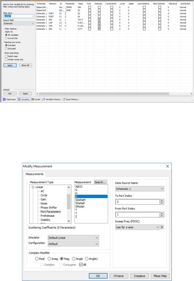The width and height of the screenshot is (194, 281).
Task: Select PreRelease measurement type
Action: pos(47,216)
